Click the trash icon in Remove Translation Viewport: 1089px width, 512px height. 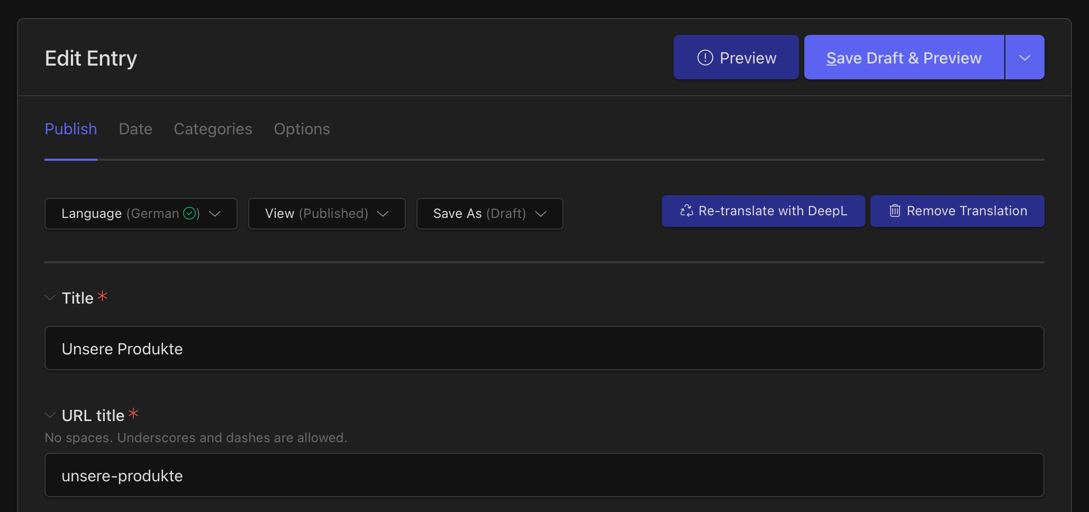(895, 211)
